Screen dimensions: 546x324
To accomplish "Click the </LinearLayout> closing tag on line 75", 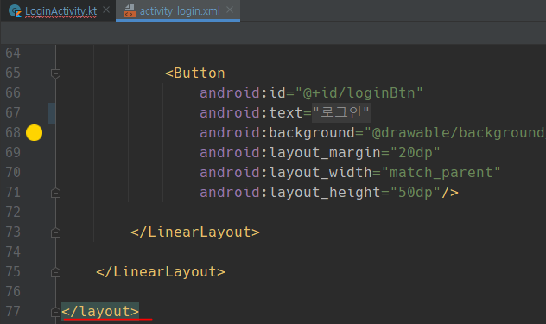I will coord(161,272).
